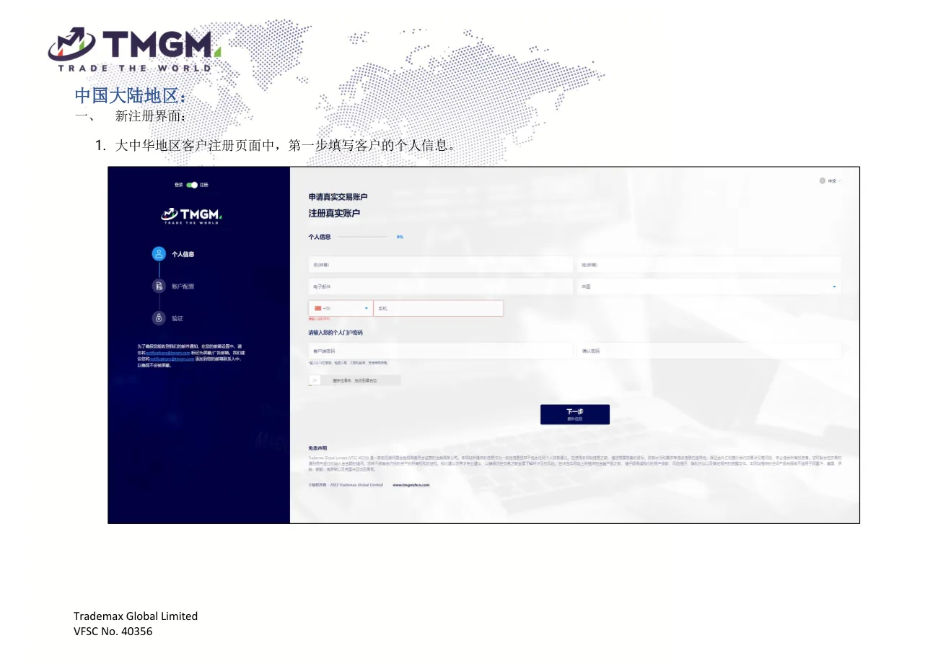Focus the 姓(拼音) last name field
The width and height of the screenshot is (938, 664).
click(x=709, y=265)
